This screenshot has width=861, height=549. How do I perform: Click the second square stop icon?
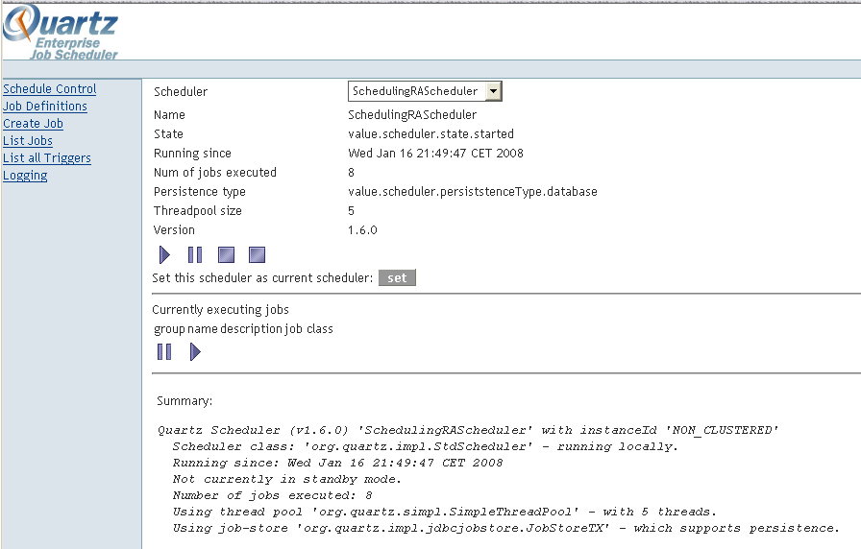click(257, 255)
